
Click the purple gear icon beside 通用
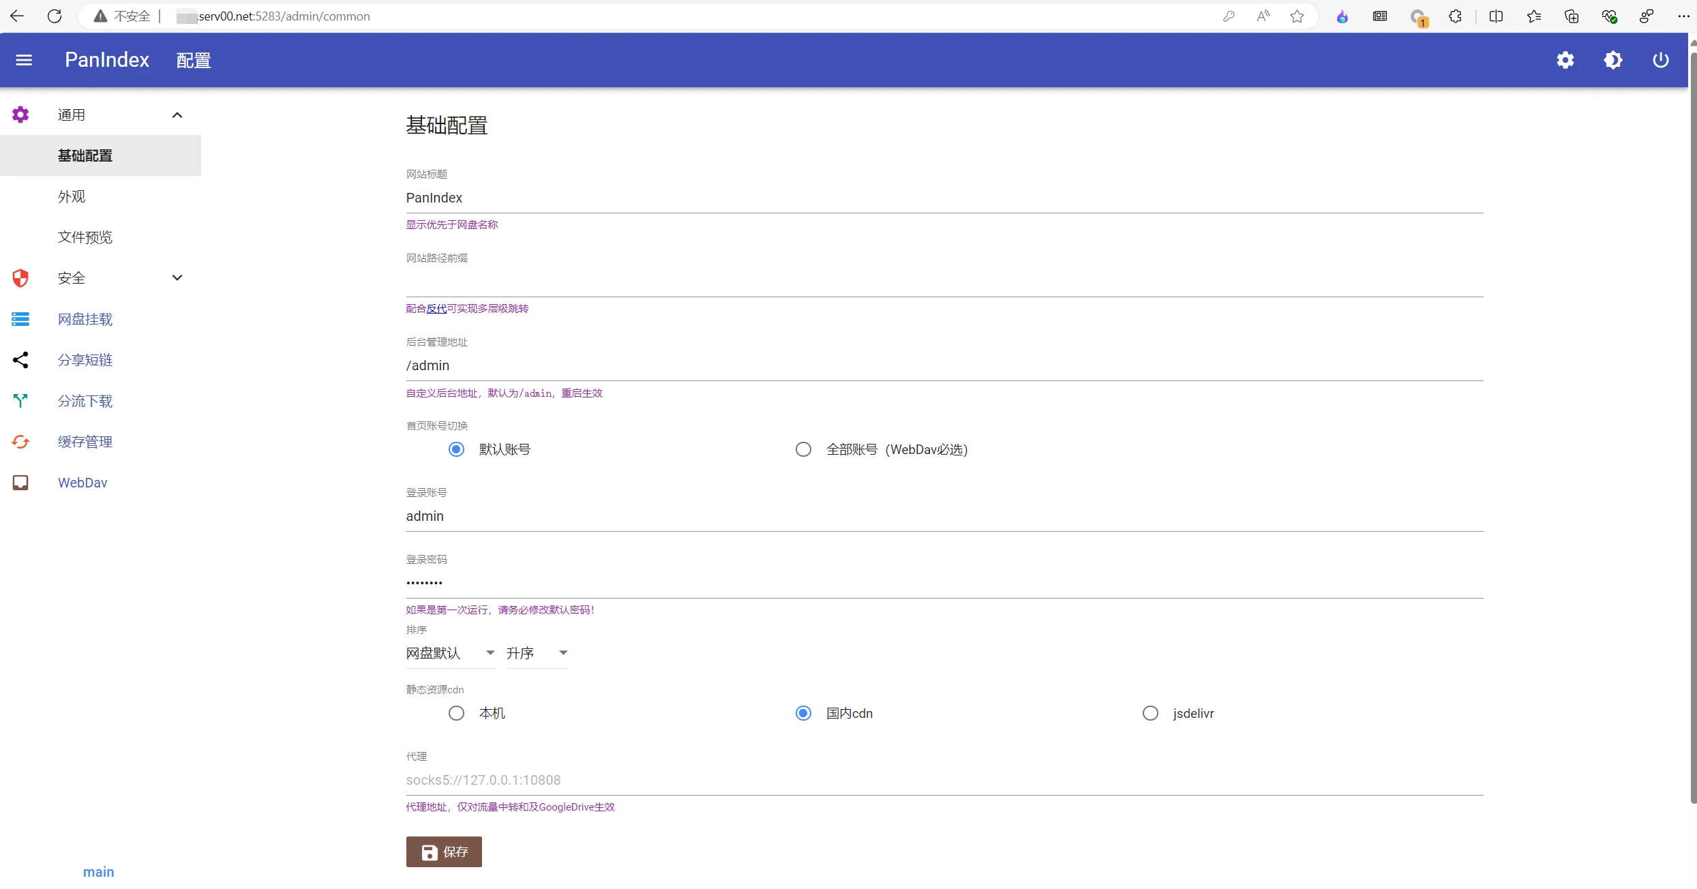(20, 115)
